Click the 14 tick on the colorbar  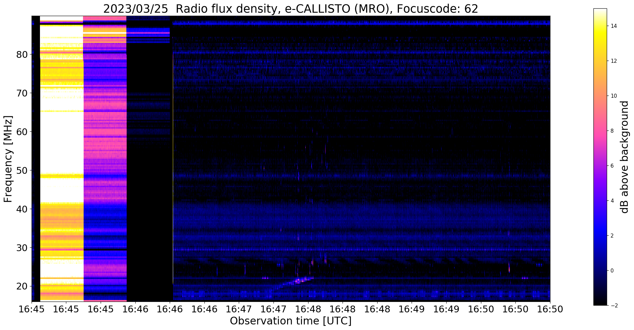[x=613, y=26]
